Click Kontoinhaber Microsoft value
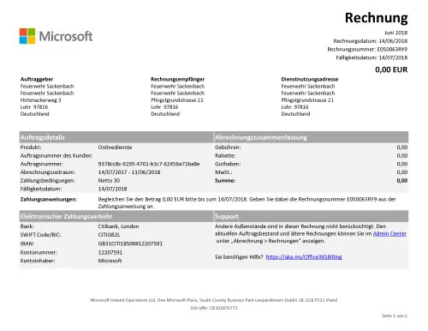The image size is (428, 331). [110, 261]
